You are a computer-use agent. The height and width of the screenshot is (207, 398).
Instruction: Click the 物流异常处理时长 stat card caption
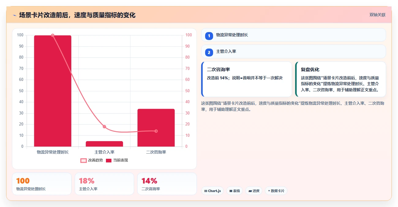point(31,189)
